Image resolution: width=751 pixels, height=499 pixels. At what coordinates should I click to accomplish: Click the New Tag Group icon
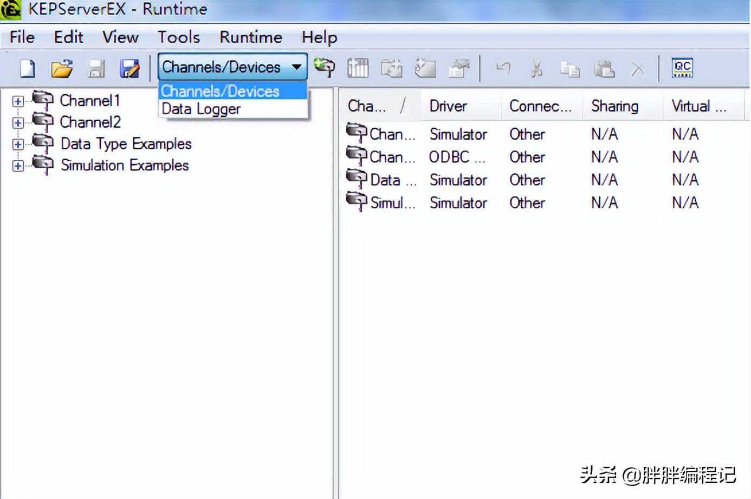click(x=392, y=68)
